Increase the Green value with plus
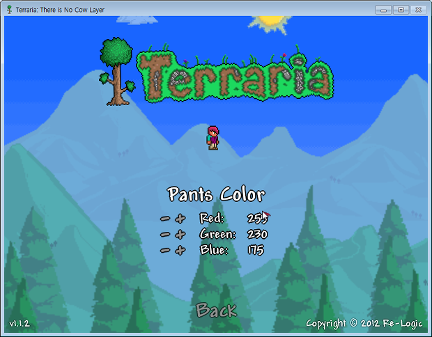432x337 pixels. (x=180, y=235)
